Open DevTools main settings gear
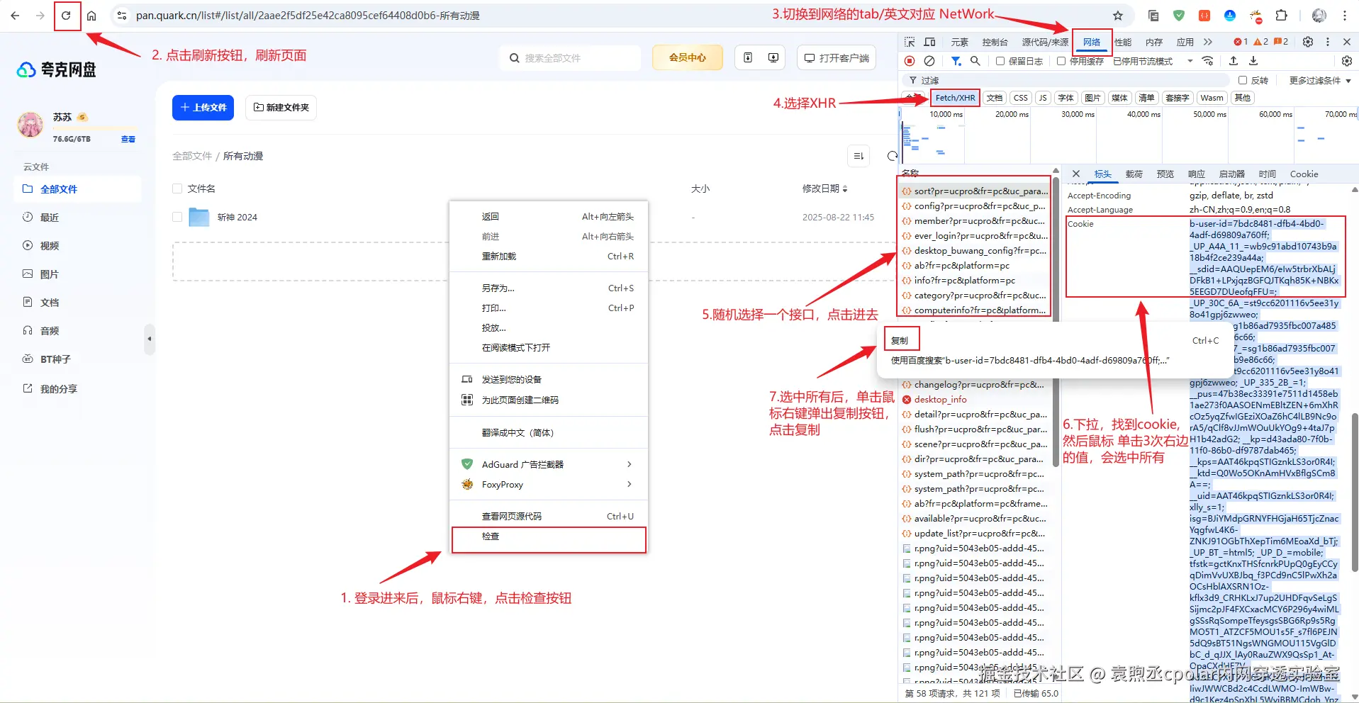Screen dimensions: 1359x703 (1308, 42)
